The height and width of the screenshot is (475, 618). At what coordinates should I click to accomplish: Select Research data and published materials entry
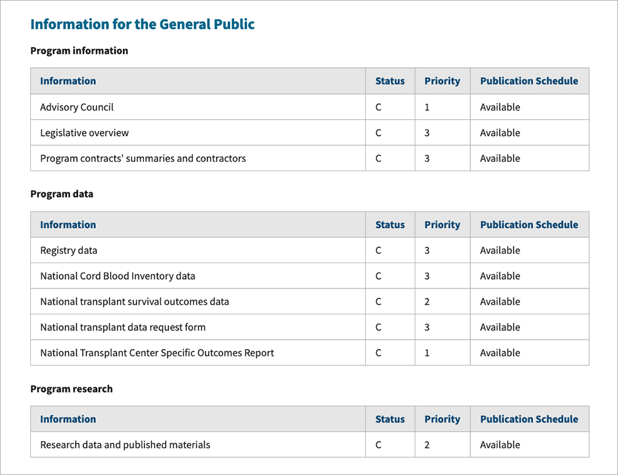pyautogui.click(x=125, y=445)
